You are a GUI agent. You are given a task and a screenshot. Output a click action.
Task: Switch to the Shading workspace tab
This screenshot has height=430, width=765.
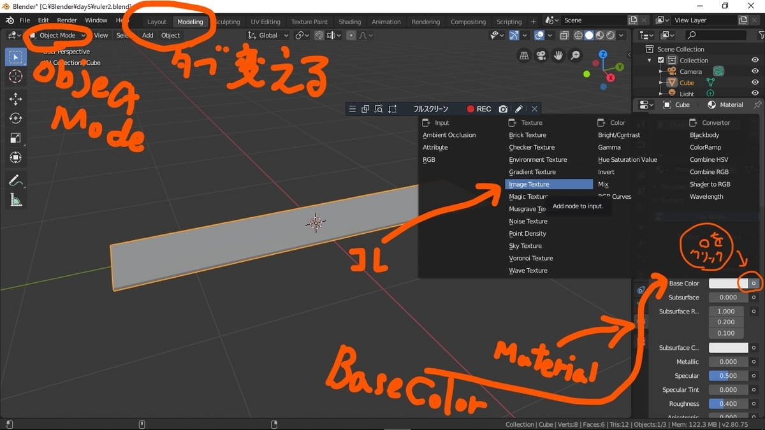click(x=349, y=22)
